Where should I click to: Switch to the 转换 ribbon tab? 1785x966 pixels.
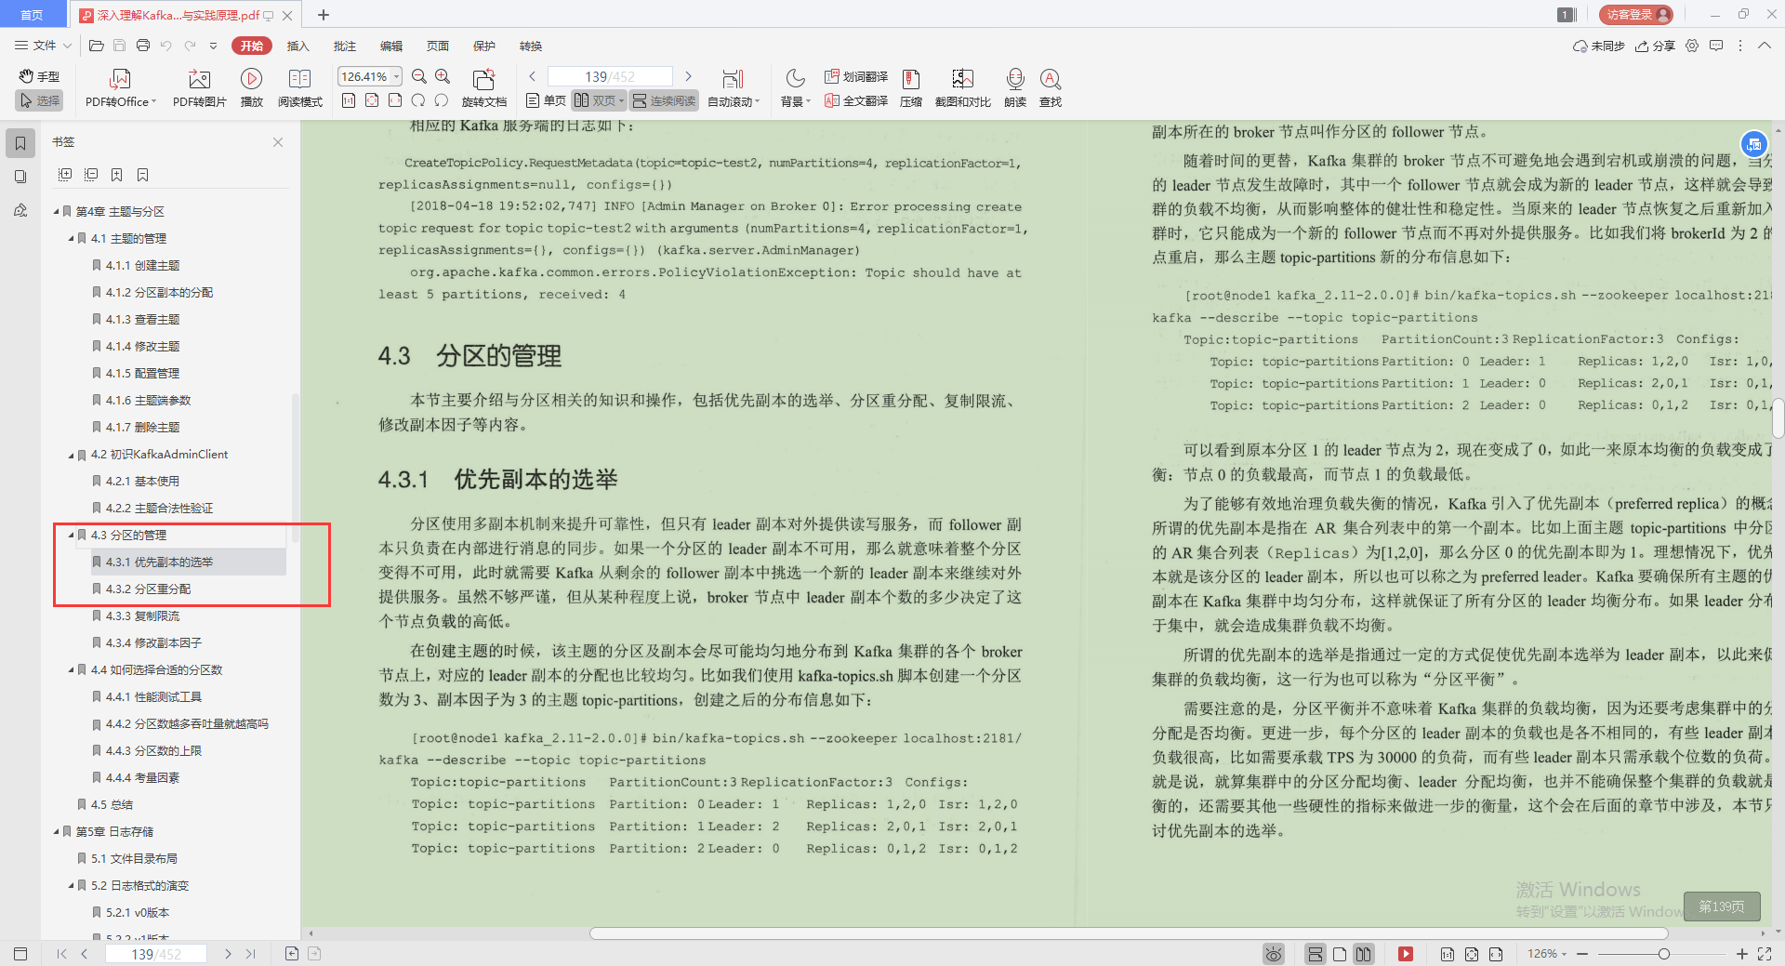[530, 46]
